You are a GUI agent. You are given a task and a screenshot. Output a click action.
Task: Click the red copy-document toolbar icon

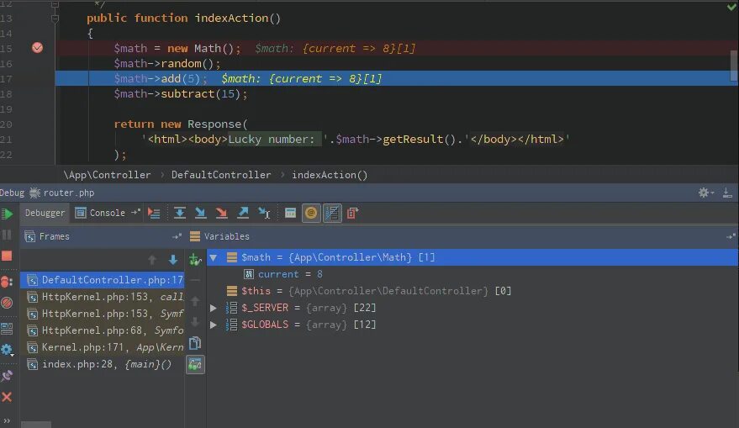352,213
